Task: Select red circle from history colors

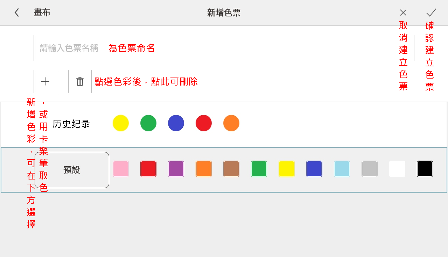Action: [204, 123]
